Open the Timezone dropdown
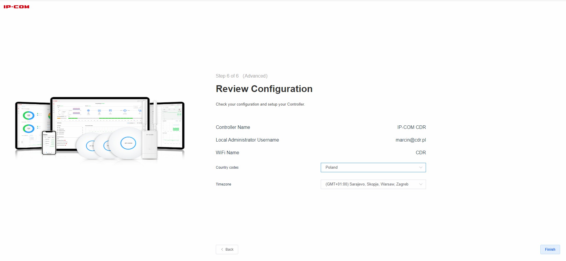The width and height of the screenshot is (566, 261). click(373, 184)
